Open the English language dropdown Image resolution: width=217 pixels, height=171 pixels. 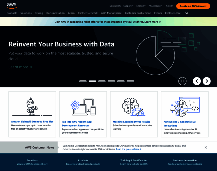point(141,6)
